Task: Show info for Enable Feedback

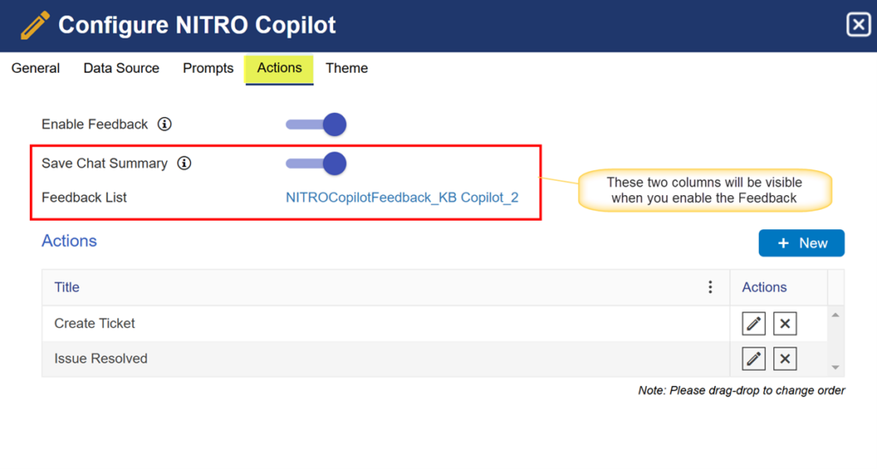Action: click(x=164, y=124)
